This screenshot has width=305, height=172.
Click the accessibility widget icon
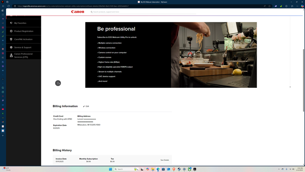pyautogui.click(x=58, y=83)
